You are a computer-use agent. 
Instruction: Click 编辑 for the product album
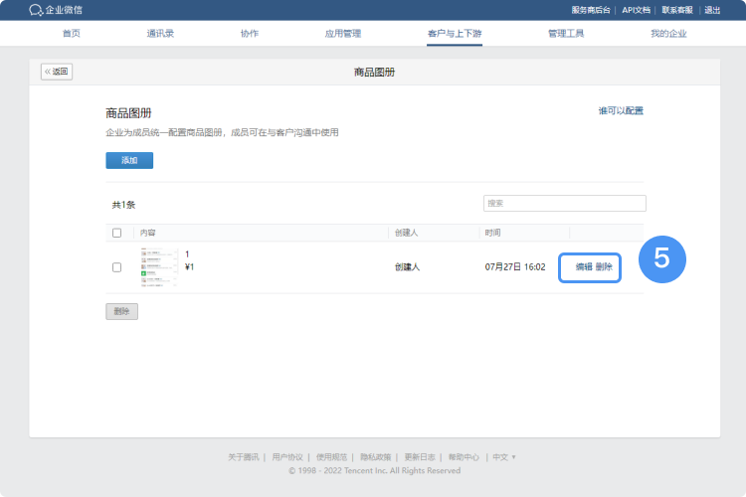(584, 267)
